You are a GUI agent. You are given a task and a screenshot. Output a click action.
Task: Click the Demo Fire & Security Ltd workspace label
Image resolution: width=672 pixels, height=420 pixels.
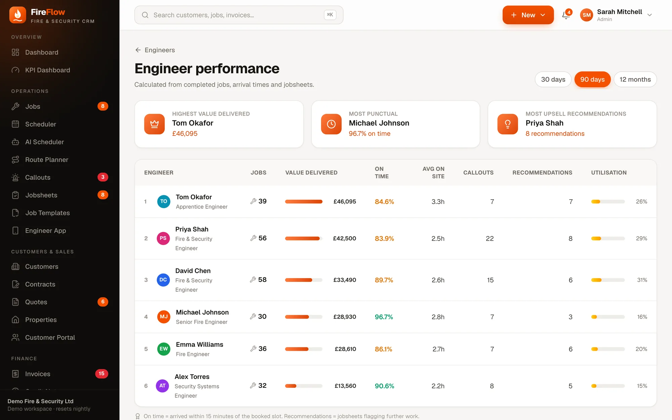[40, 401]
